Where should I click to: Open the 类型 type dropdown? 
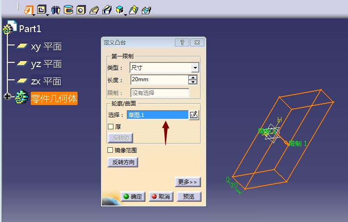[195, 68]
